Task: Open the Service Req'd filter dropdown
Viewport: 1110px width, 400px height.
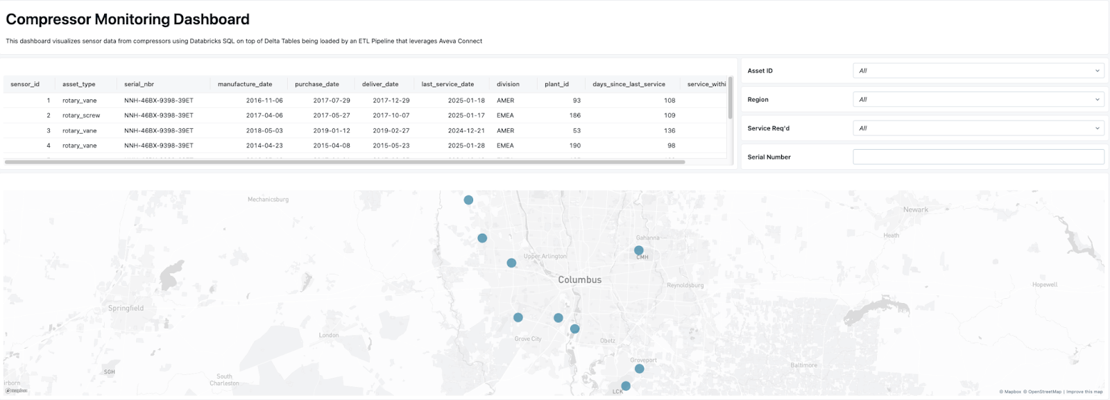Action: tap(978, 128)
